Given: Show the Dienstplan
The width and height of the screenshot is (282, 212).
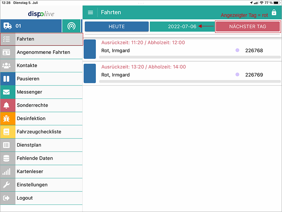Looking at the screenshot, I should pos(42,145).
